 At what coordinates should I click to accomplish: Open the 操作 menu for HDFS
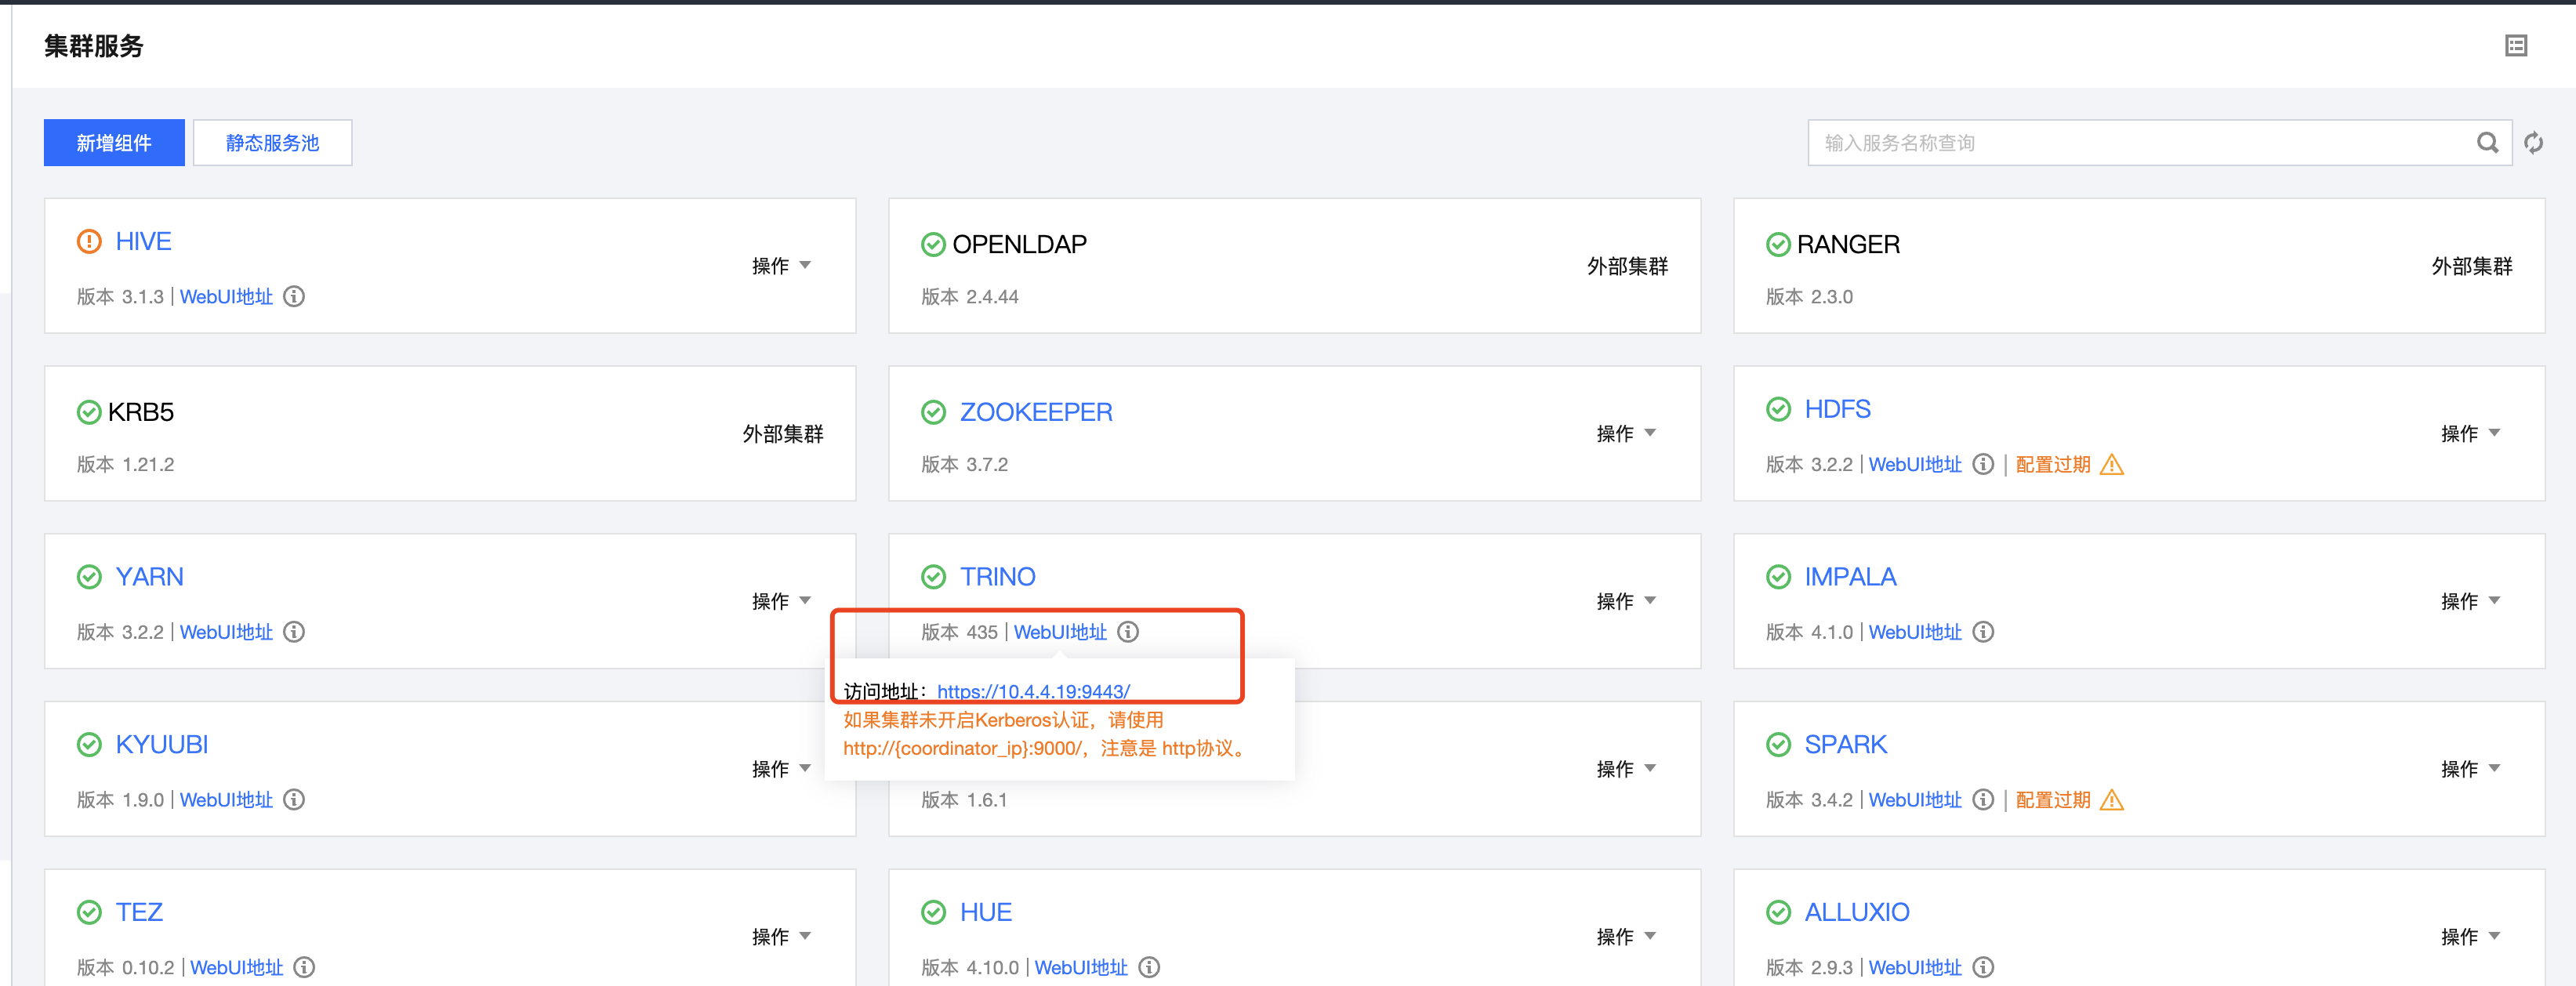tap(2469, 434)
